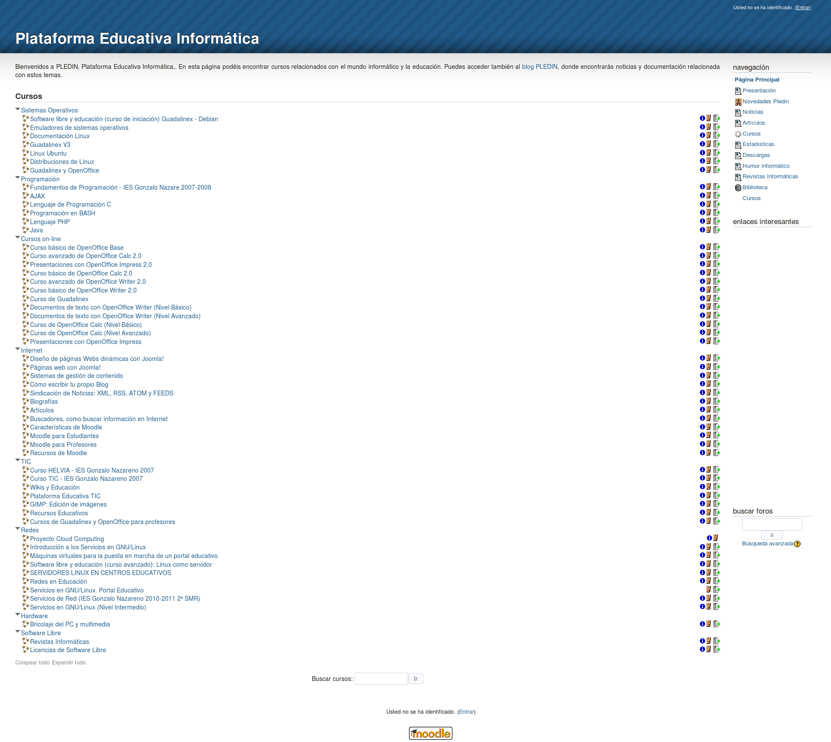Click self-enrolment door icon for Java course
The image size is (831, 742).
point(716,230)
